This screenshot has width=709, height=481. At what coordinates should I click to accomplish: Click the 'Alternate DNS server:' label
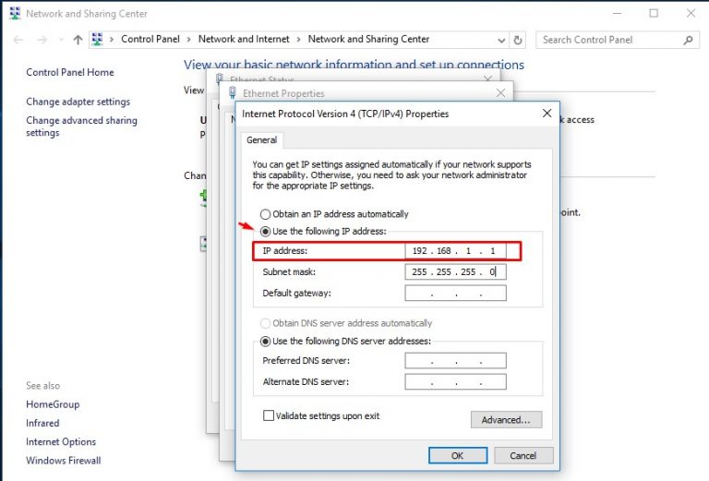click(x=306, y=382)
